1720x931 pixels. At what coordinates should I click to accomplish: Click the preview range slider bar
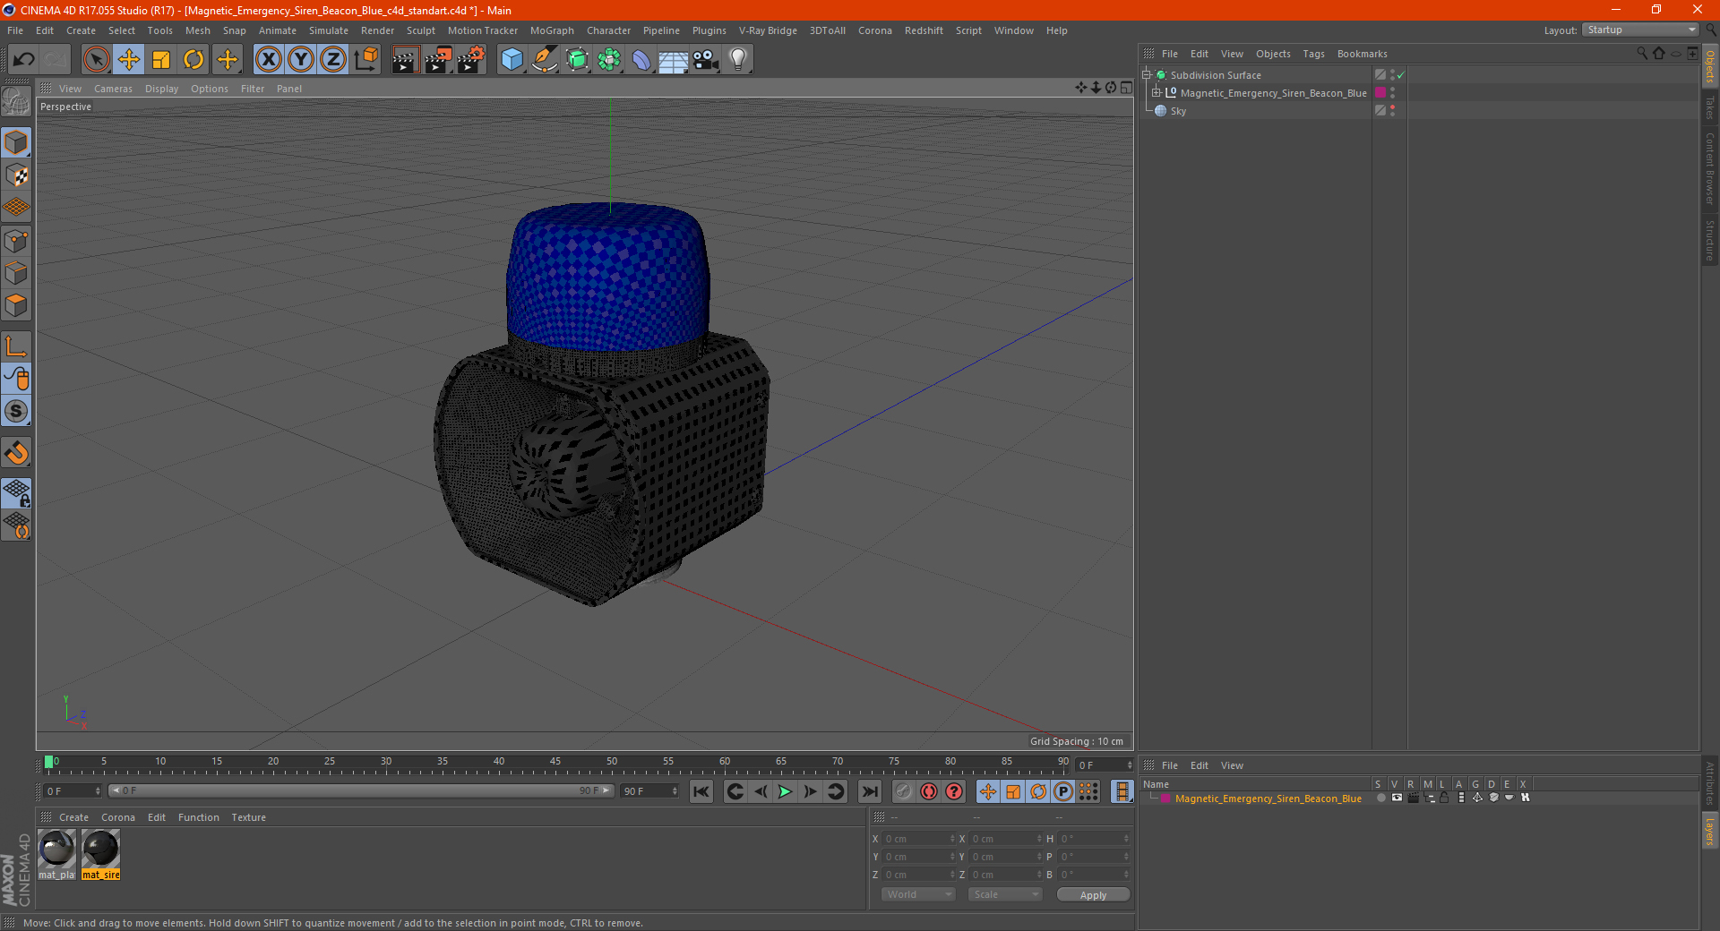pos(361,790)
